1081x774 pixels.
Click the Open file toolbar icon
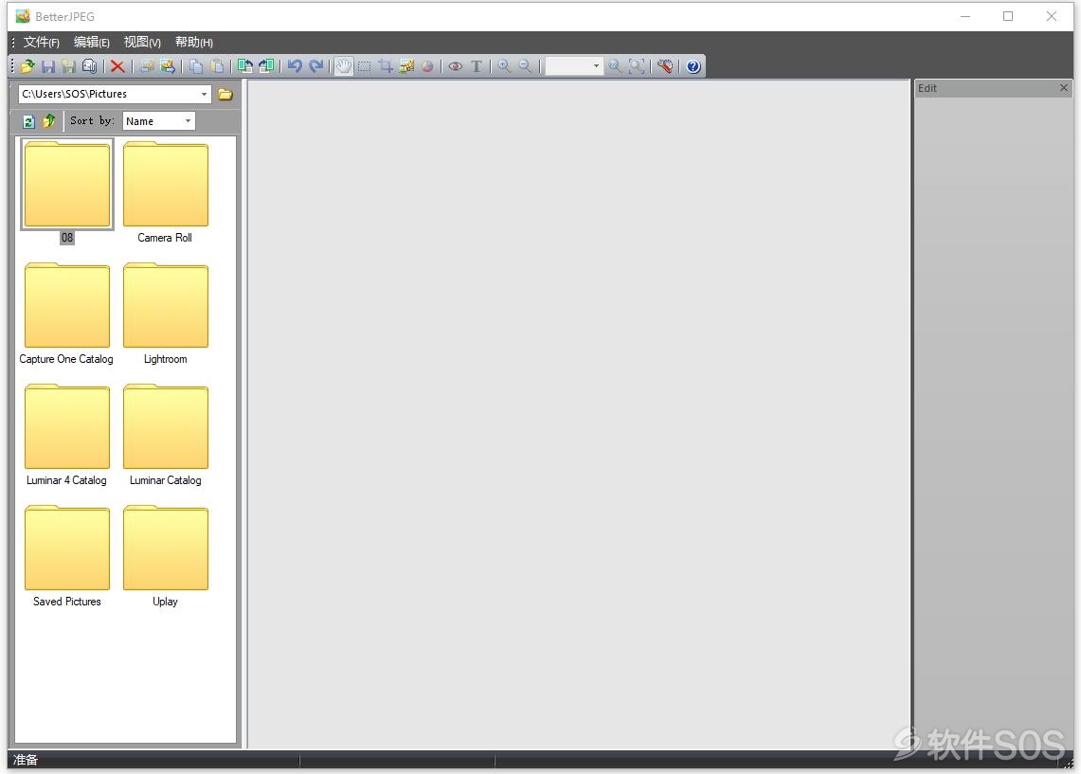click(x=27, y=66)
